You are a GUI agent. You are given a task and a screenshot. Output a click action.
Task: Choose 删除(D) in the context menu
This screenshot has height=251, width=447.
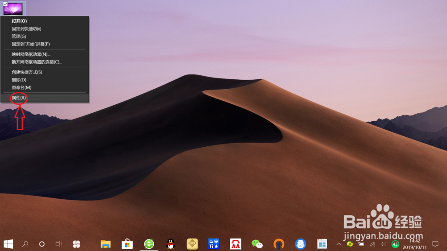(45, 80)
